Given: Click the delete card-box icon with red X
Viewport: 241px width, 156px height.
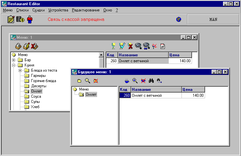Looking at the screenshot, I should [35, 46].
